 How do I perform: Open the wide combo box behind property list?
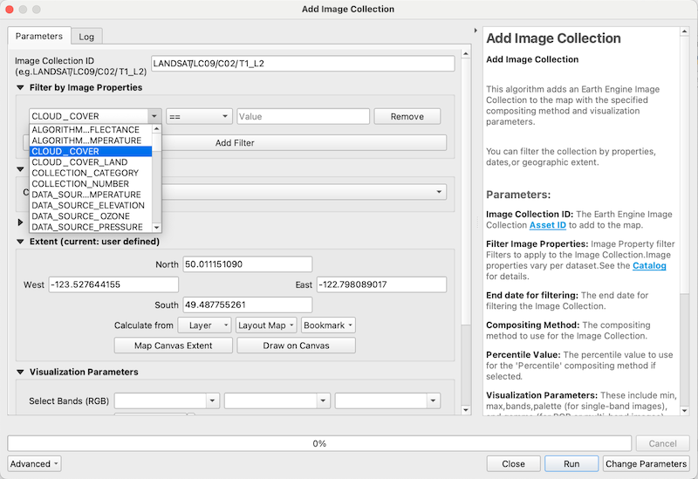coord(304,192)
